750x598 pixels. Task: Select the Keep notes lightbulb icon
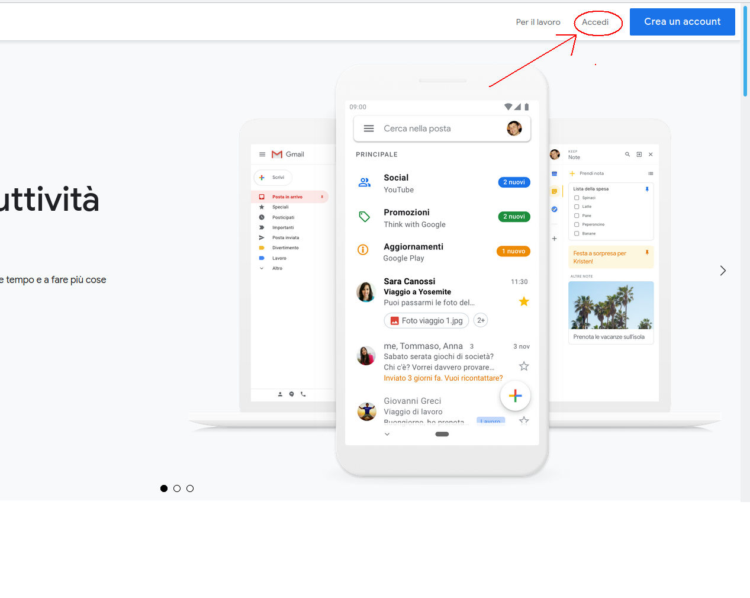[x=555, y=191]
